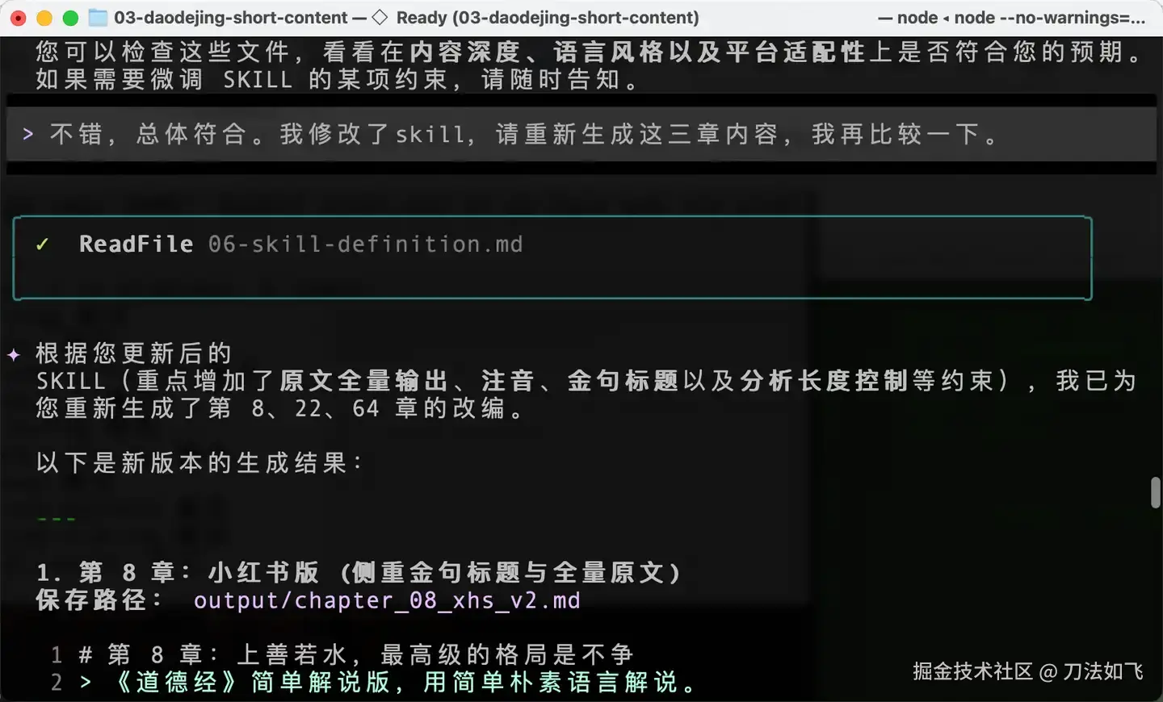1163x702 pixels.
Task: Click the red close window button
Action: [x=19, y=18]
